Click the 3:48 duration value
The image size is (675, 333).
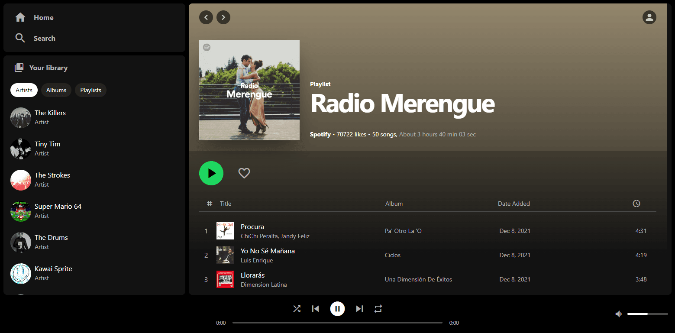pyautogui.click(x=641, y=279)
